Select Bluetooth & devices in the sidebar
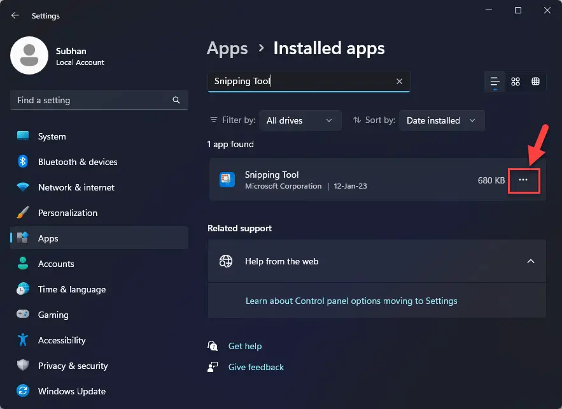This screenshot has height=409, width=562. [x=99, y=162]
